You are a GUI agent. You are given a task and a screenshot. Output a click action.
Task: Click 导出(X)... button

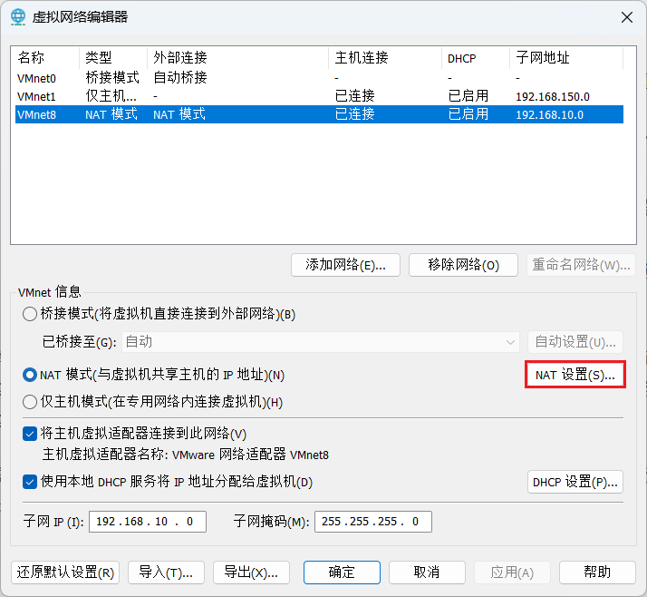pos(251,573)
